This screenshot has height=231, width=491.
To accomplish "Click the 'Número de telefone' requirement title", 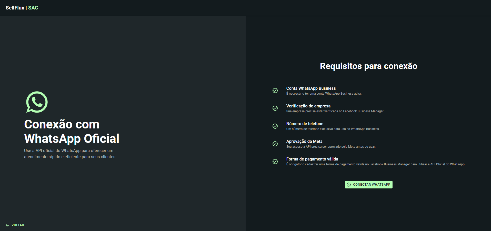I will pyautogui.click(x=305, y=124).
